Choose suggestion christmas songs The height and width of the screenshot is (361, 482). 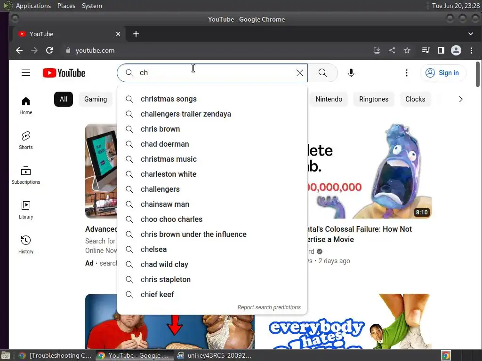(212, 99)
